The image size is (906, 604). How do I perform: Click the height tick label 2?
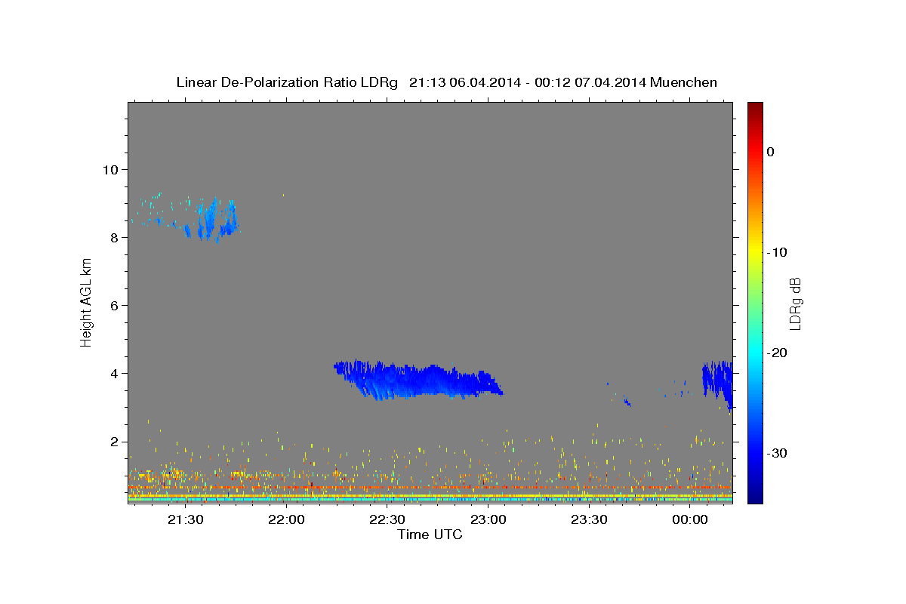(x=112, y=441)
